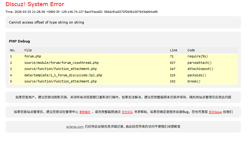This screenshot has height=142, width=249.
Task: Click the error message 'Cannot access offset of type string'
Action: click(46, 23)
